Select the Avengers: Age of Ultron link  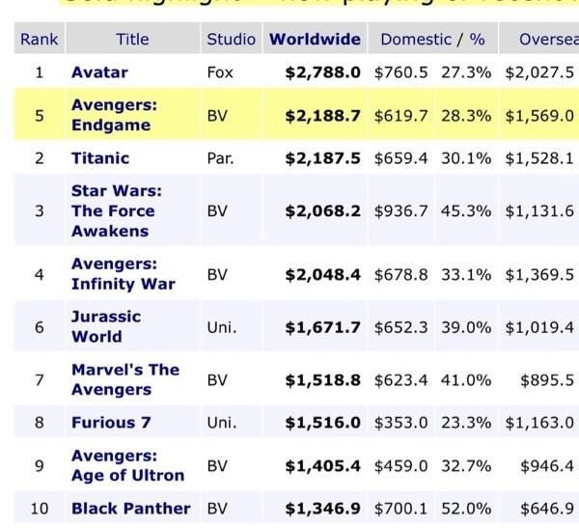[127, 464]
